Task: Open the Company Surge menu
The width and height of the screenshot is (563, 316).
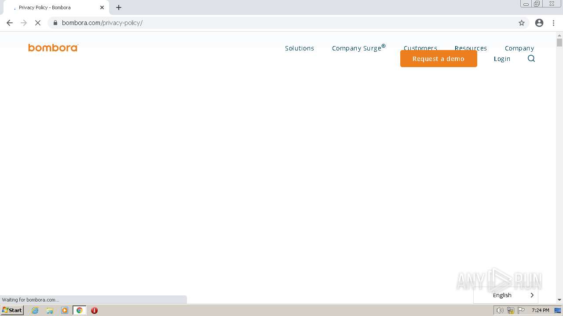Action: click(359, 48)
